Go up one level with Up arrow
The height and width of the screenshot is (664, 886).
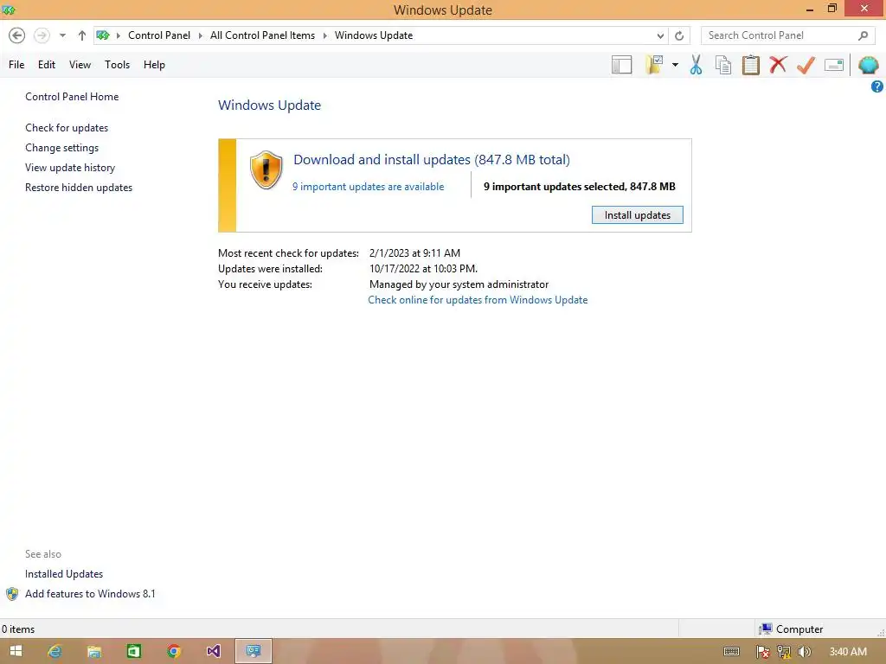82,35
